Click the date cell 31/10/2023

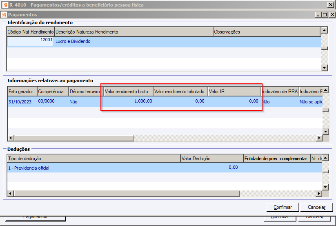point(22,102)
